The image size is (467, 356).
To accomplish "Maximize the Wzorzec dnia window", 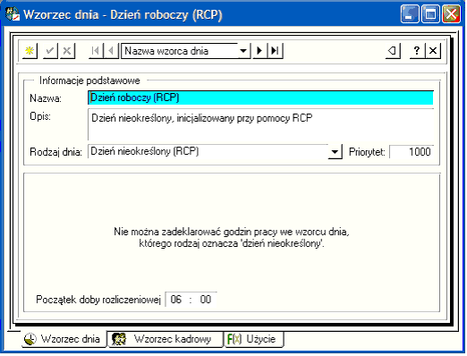I will tap(430, 14).
